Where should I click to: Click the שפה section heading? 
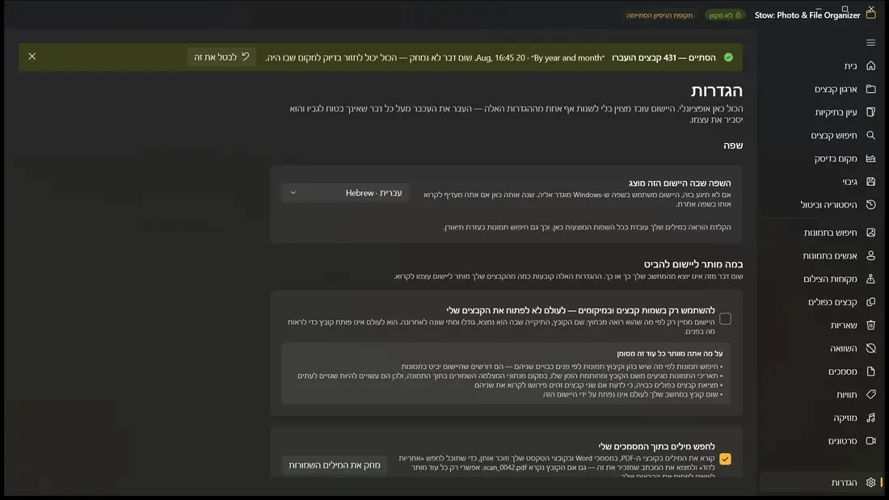point(733,145)
